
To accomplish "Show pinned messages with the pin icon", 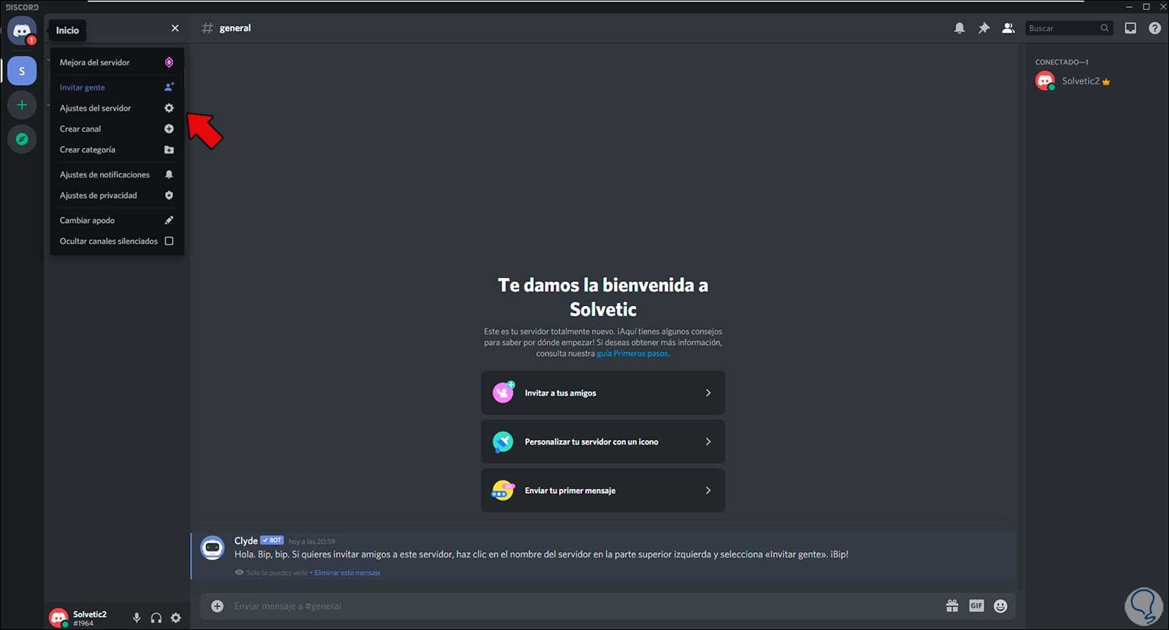I will coord(984,28).
